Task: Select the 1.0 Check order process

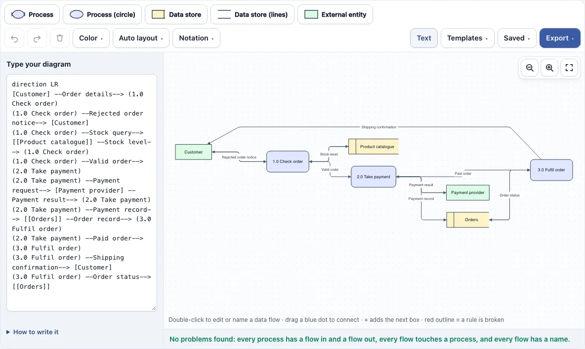Action: tap(288, 161)
